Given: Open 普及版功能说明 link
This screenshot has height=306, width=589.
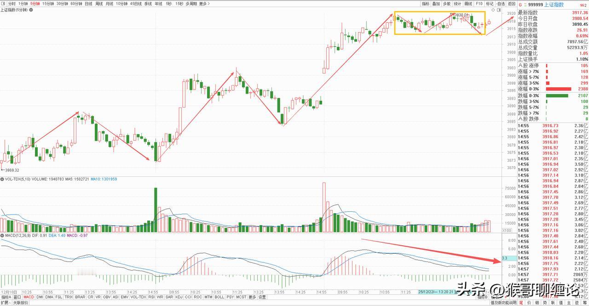Looking at the screenshot, I should pos(503,303).
